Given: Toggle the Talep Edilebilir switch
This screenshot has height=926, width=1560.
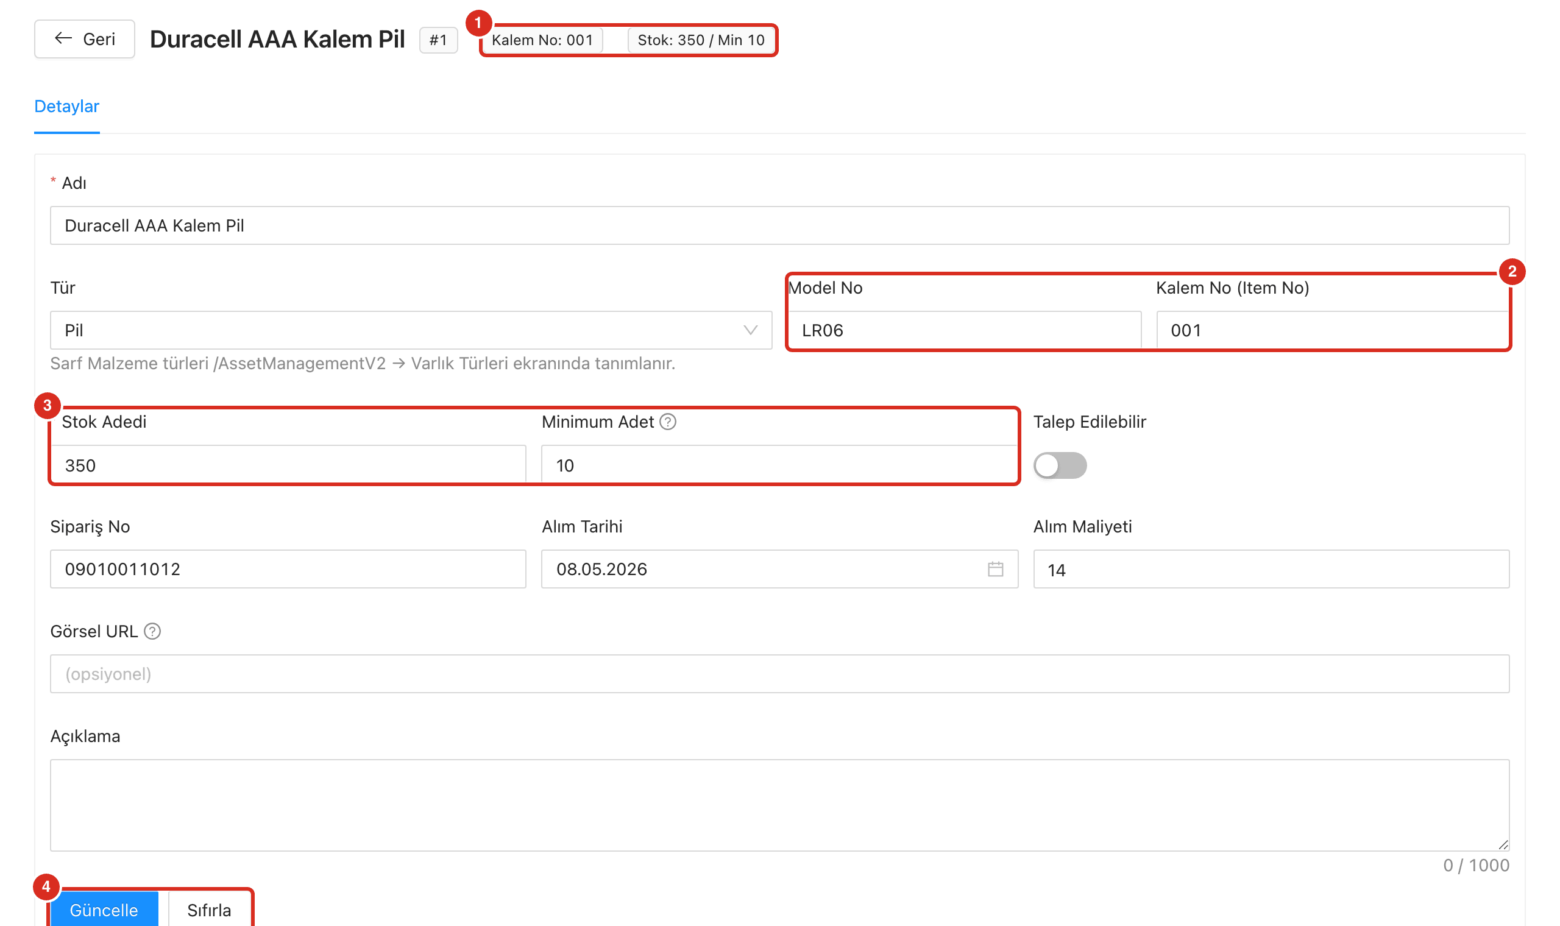Looking at the screenshot, I should click(x=1060, y=465).
